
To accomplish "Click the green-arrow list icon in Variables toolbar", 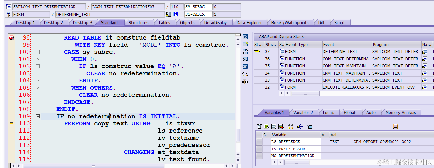I will 267,127.
